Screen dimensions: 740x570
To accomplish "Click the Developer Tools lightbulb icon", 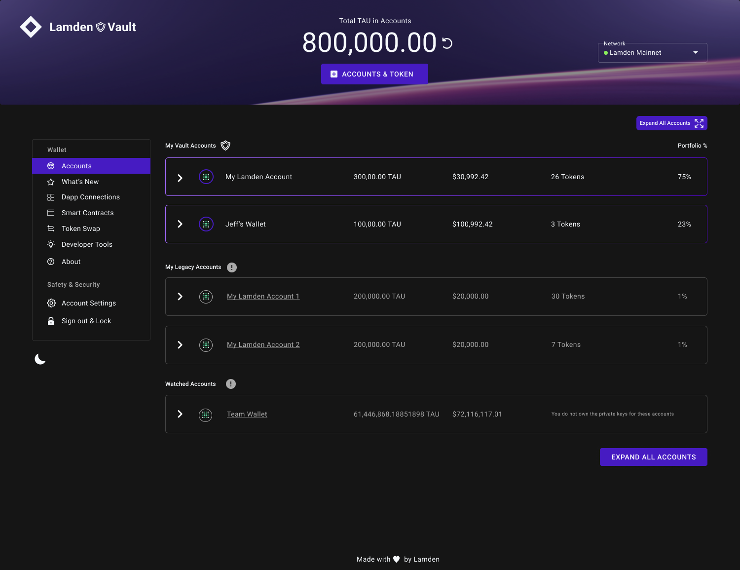I will click(x=51, y=244).
